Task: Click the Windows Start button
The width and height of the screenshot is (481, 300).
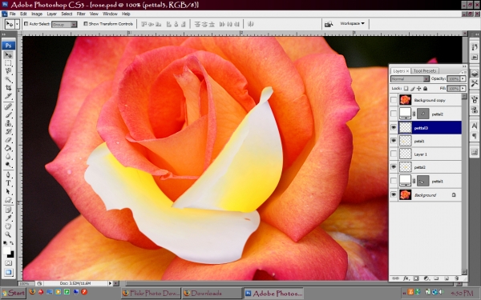Action: coord(13,293)
